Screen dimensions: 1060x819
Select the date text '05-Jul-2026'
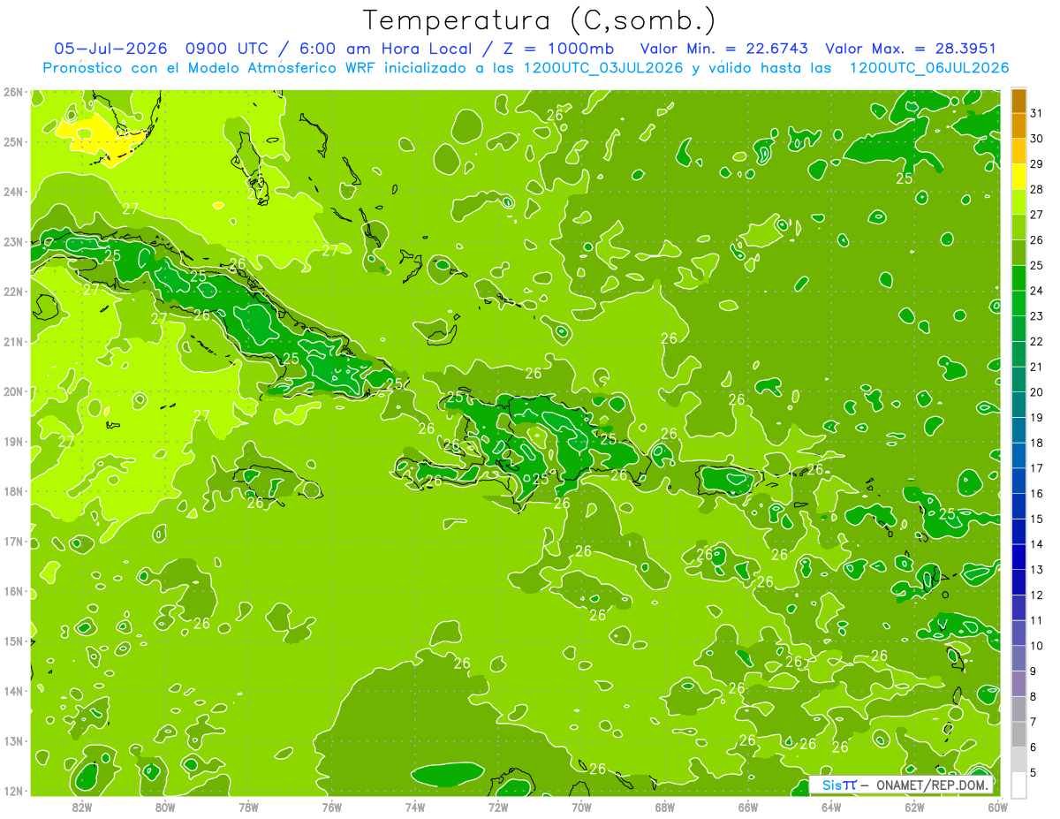tap(110, 49)
